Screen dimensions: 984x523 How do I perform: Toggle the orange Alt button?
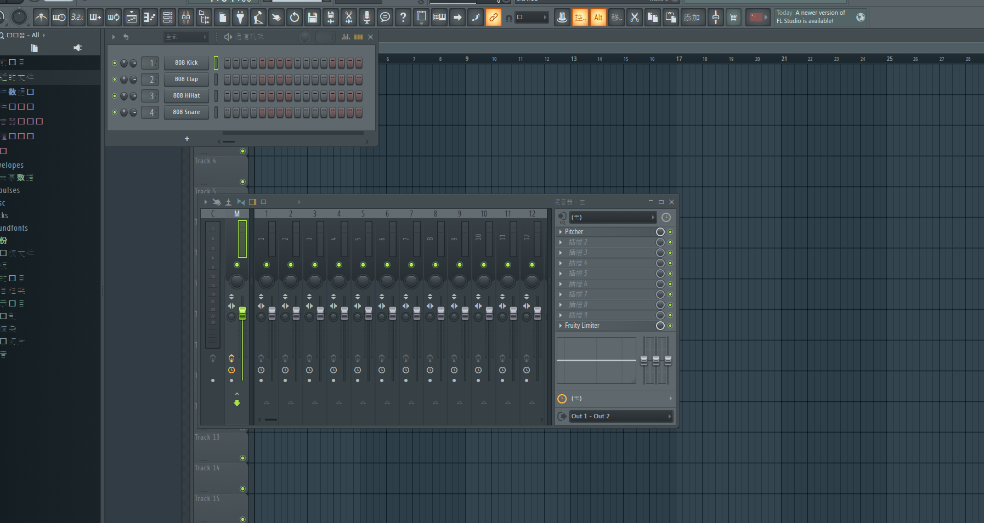(598, 18)
